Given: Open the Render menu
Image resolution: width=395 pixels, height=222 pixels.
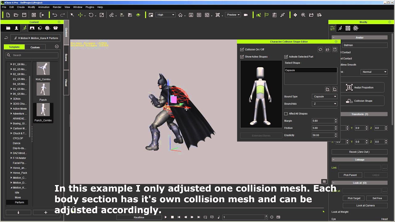Looking at the screenshot, I should click(57, 7).
